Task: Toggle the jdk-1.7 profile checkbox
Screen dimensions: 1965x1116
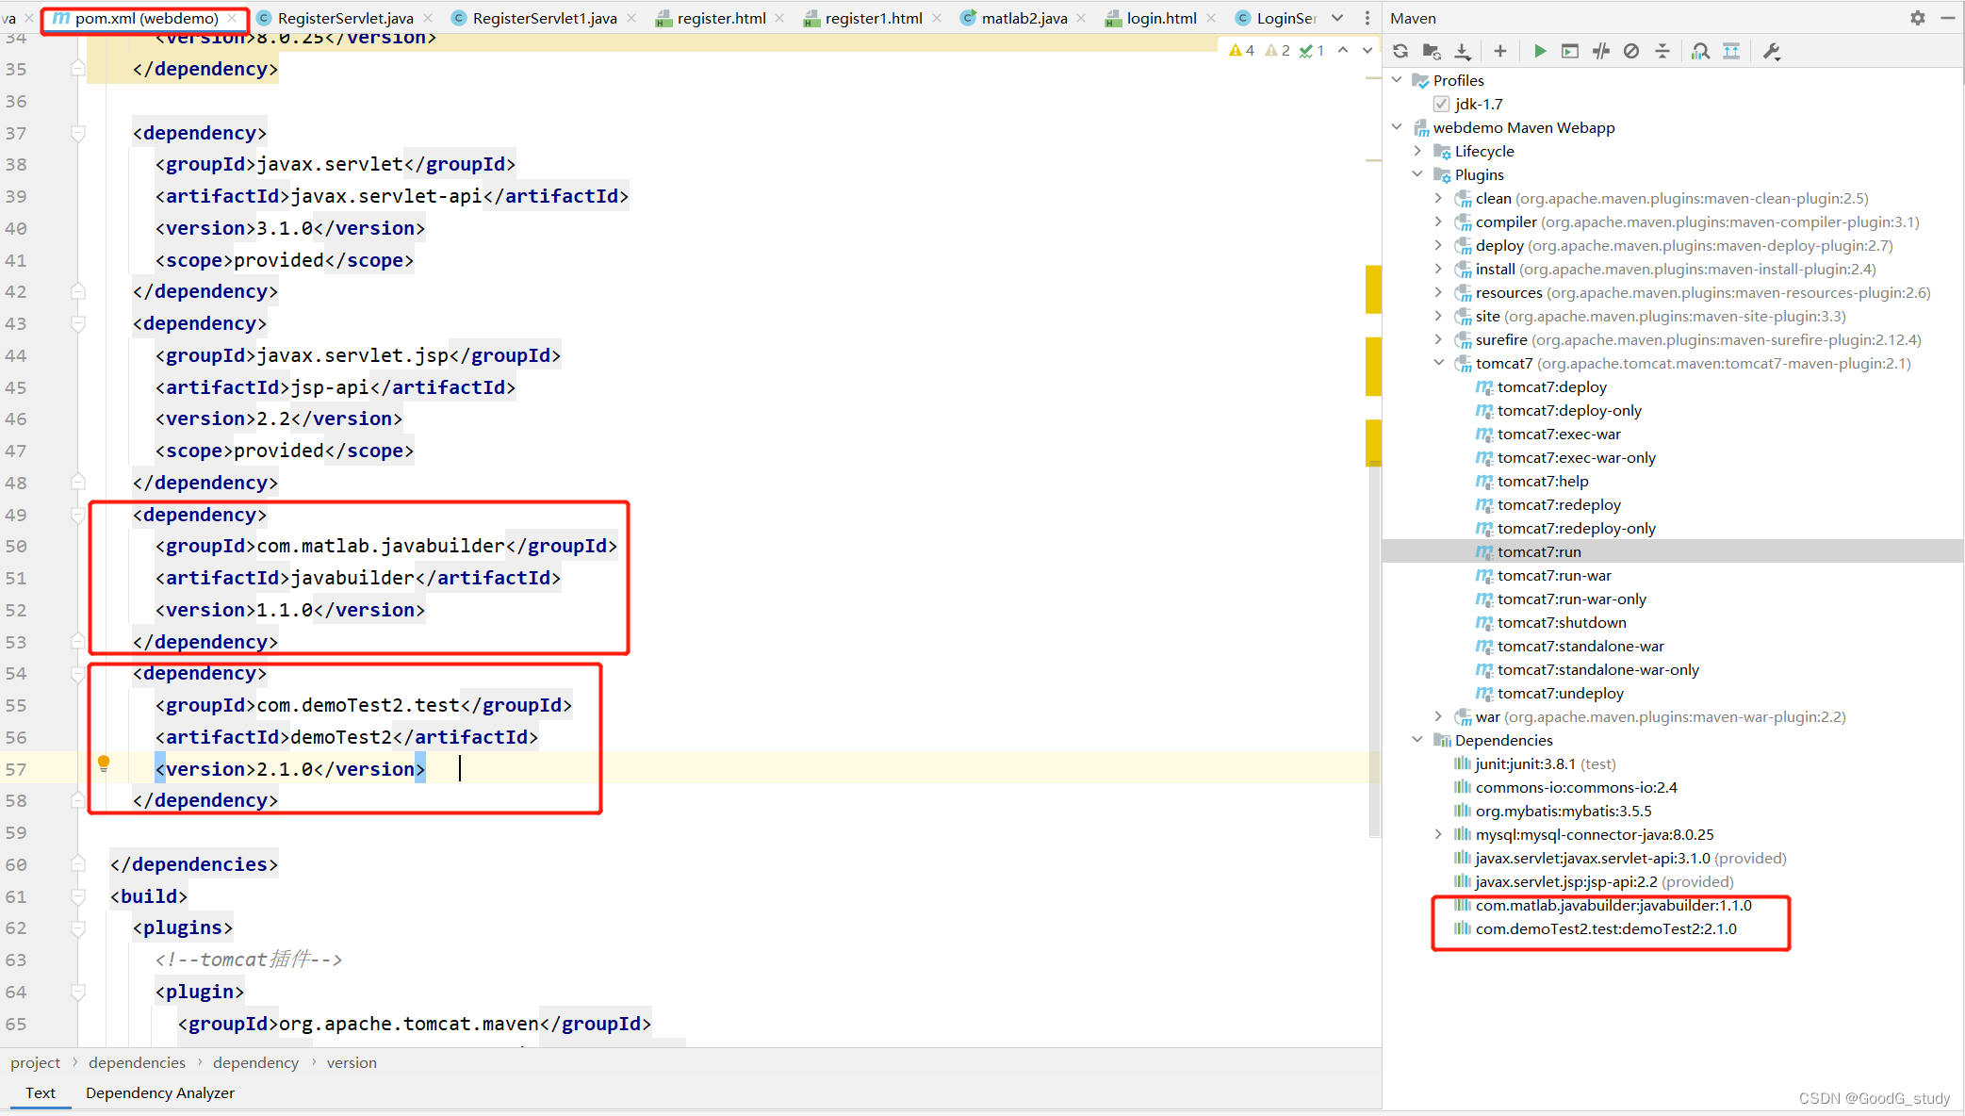Action: [1441, 104]
